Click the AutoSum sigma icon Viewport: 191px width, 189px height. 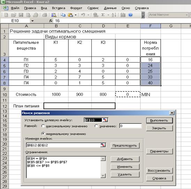(x=103, y=15)
